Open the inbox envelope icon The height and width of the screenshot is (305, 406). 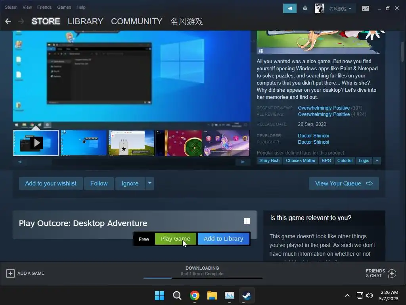pyautogui.click(x=305, y=8)
